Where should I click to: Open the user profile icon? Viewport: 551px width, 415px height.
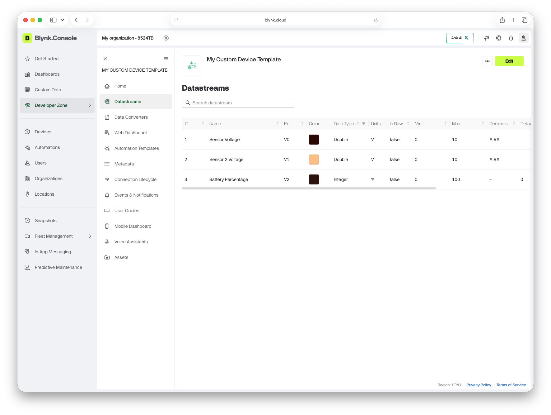524,38
